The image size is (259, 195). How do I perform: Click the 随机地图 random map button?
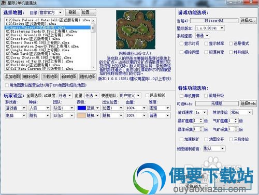click(x=88, y=77)
